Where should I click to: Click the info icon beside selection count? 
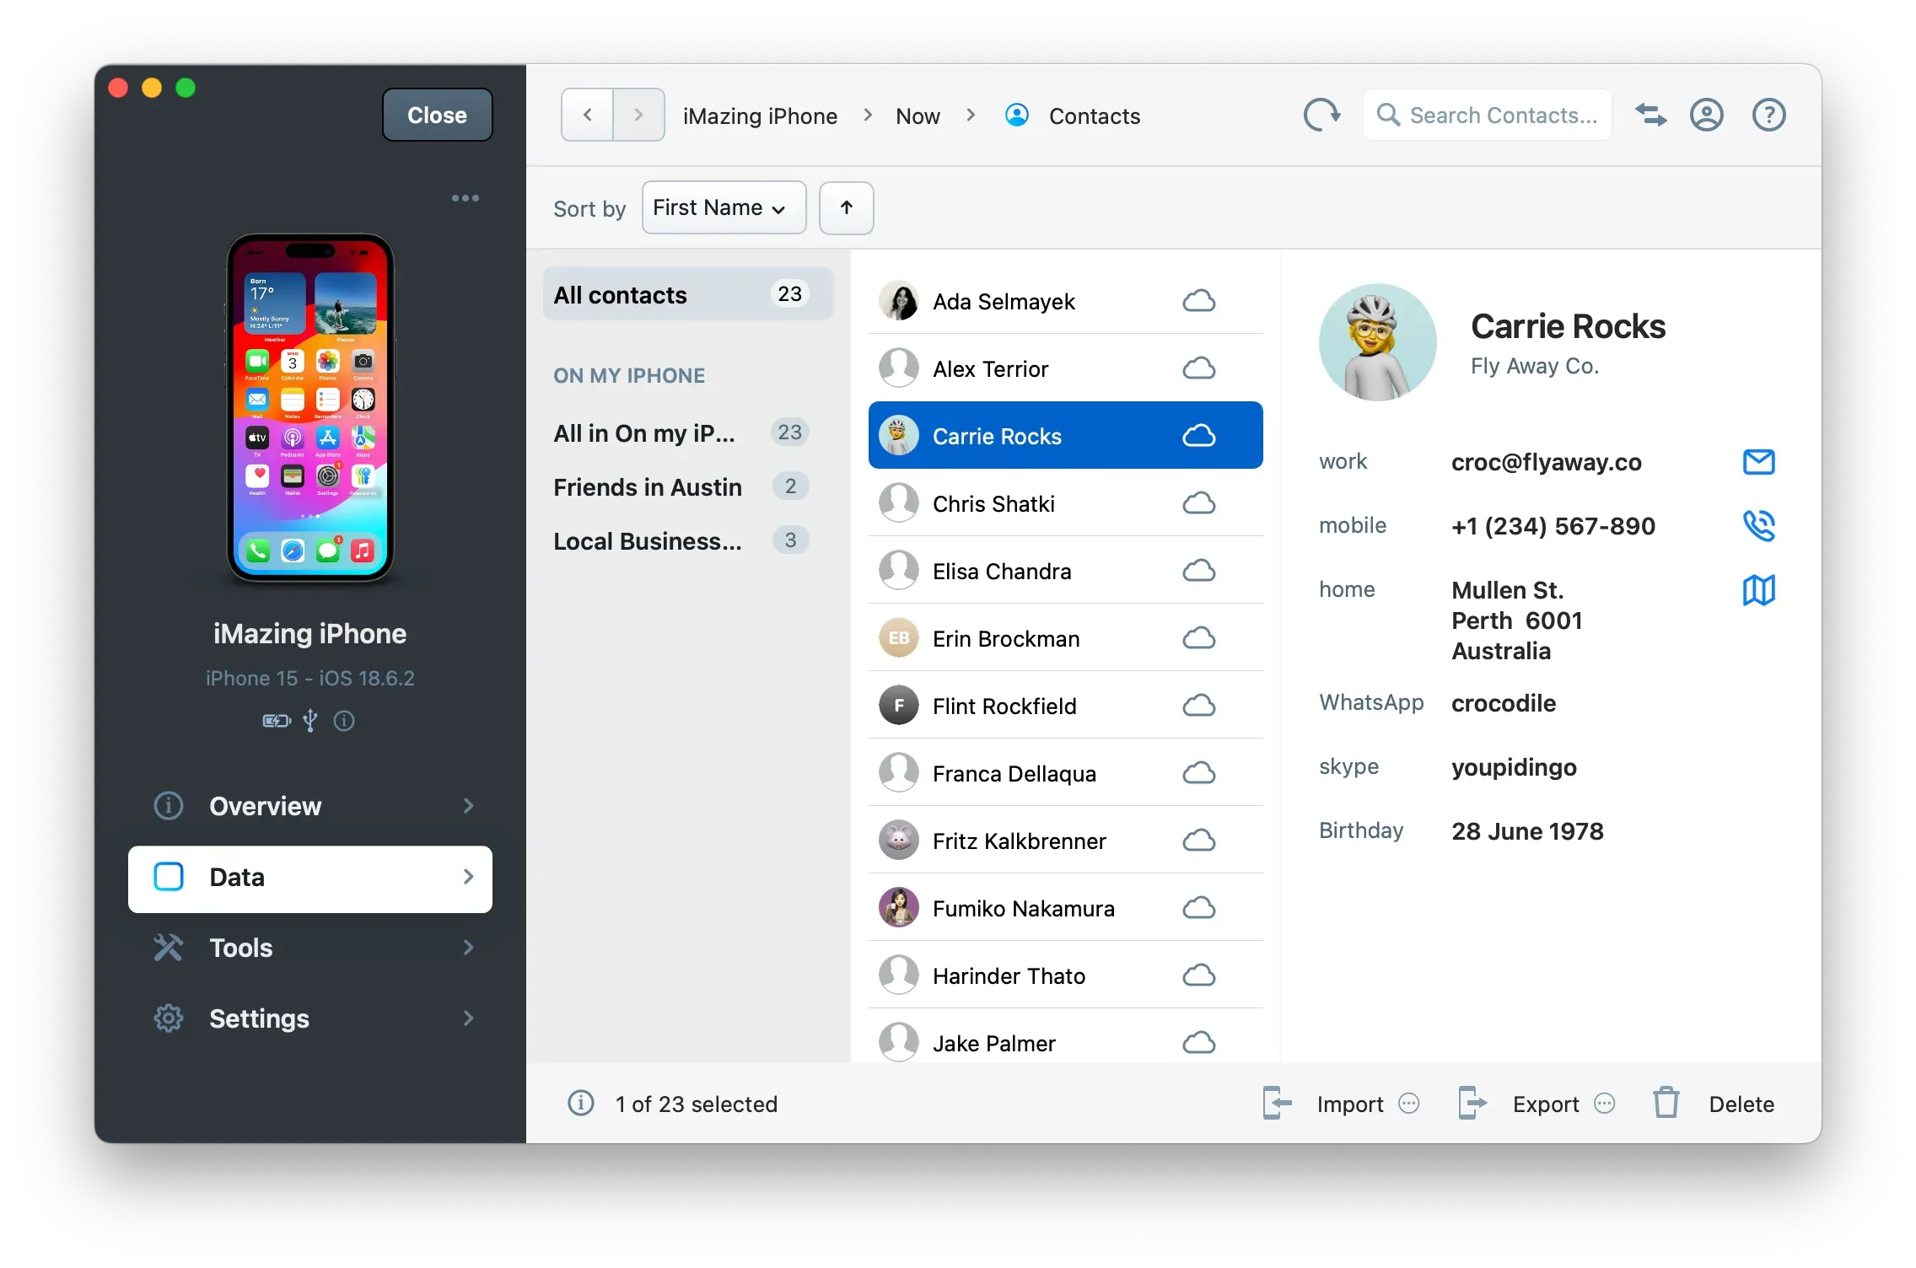pyautogui.click(x=581, y=1103)
